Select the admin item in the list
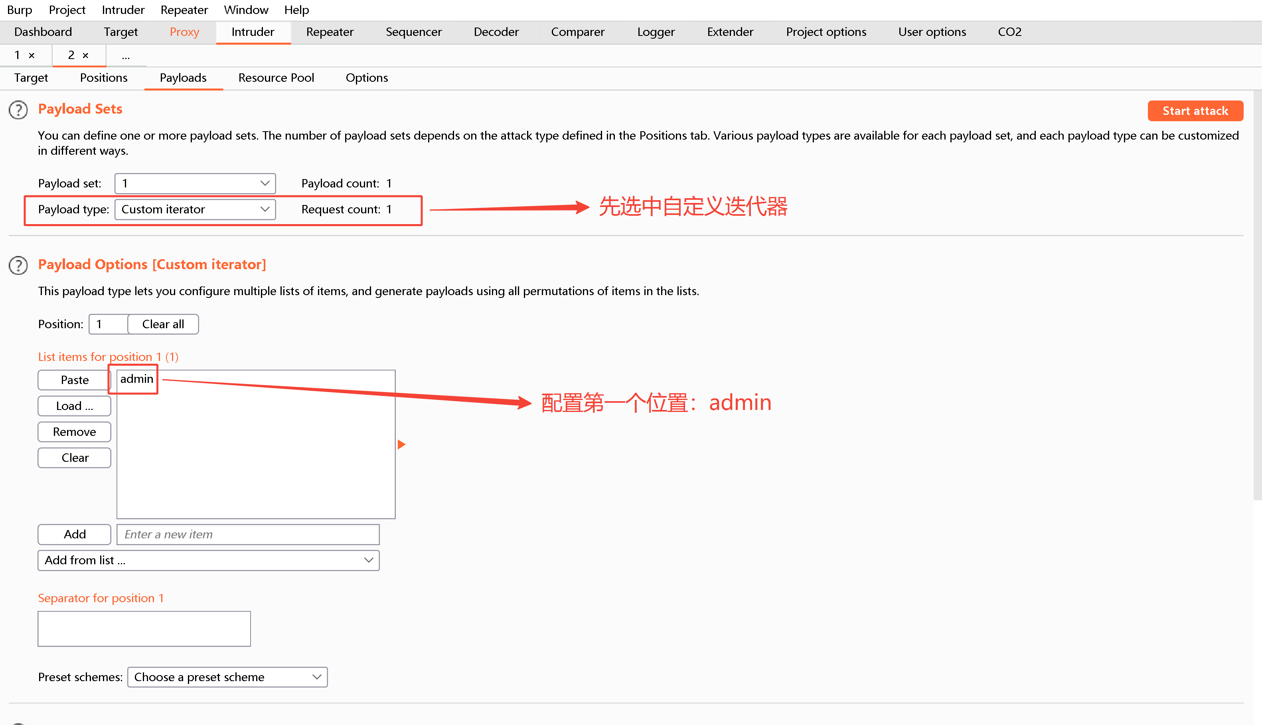 (136, 379)
